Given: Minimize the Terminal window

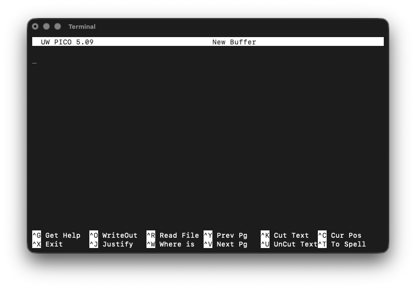Looking at the screenshot, I should click(x=46, y=26).
